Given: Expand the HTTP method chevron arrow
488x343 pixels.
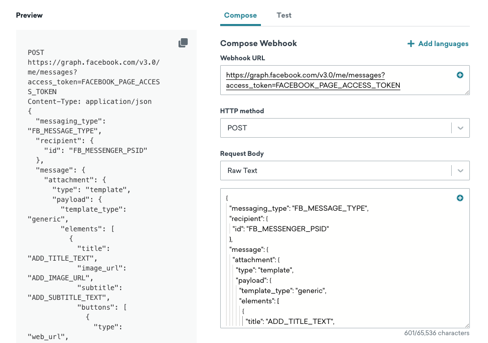Looking at the screenshot, I should tap(461, 128).
